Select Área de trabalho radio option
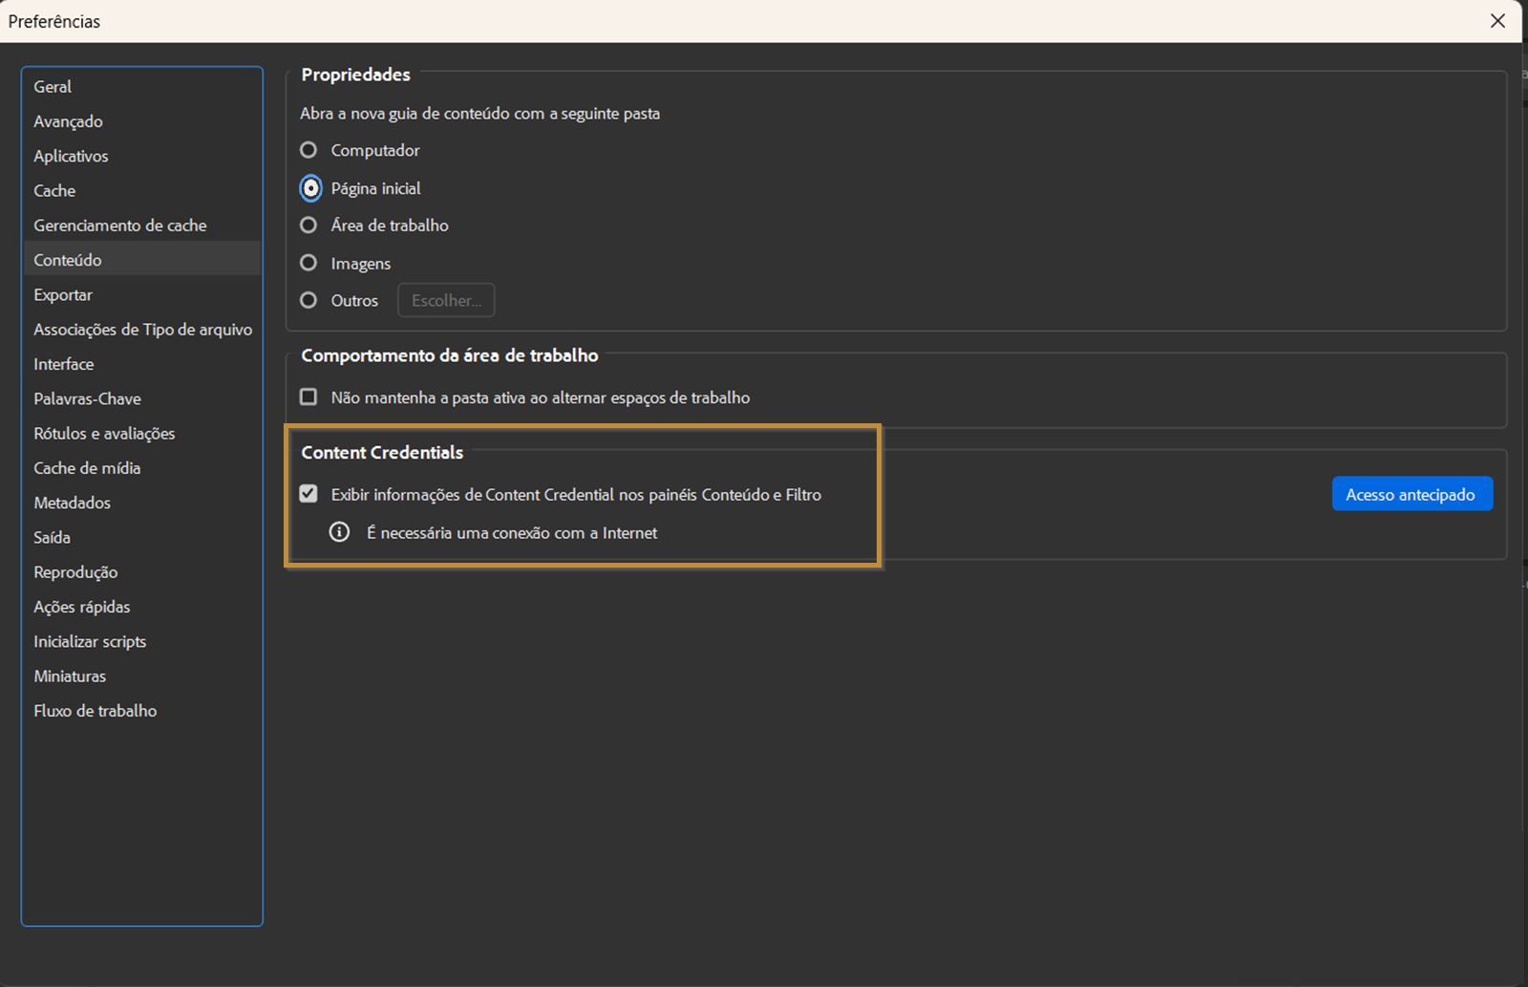 click(x=308, y=225)
